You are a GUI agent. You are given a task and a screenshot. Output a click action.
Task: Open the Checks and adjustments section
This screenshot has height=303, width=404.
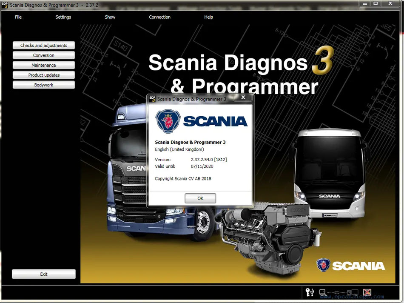coord(43,45)
